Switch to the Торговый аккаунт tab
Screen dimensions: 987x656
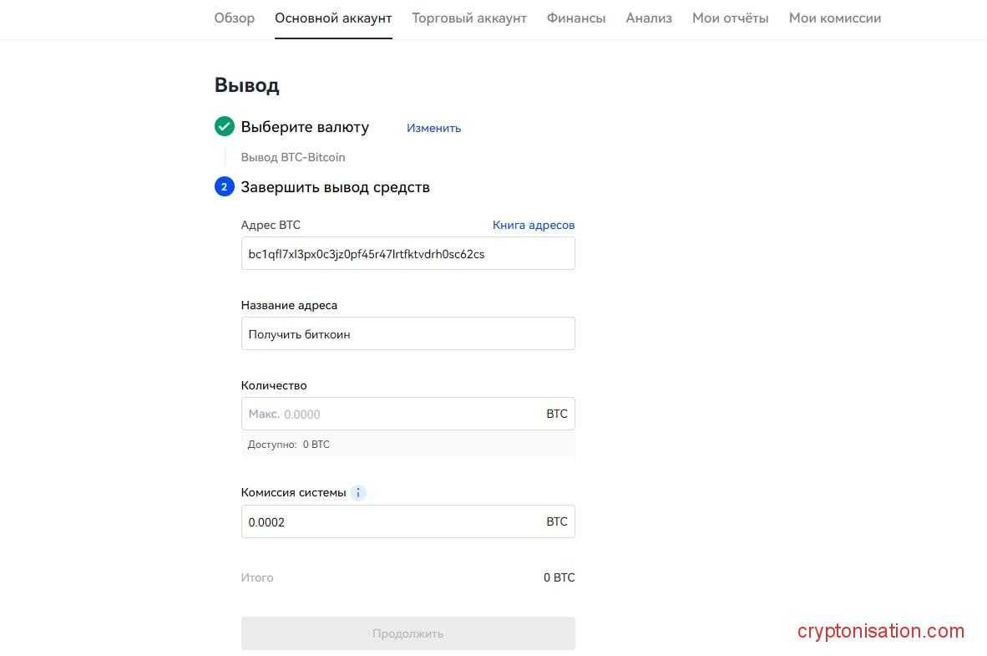pos(469,18)
